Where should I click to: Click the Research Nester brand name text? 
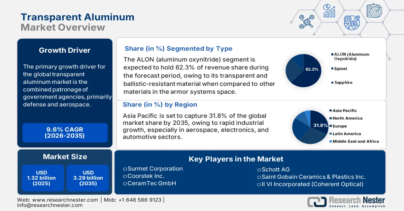(357, 200)
